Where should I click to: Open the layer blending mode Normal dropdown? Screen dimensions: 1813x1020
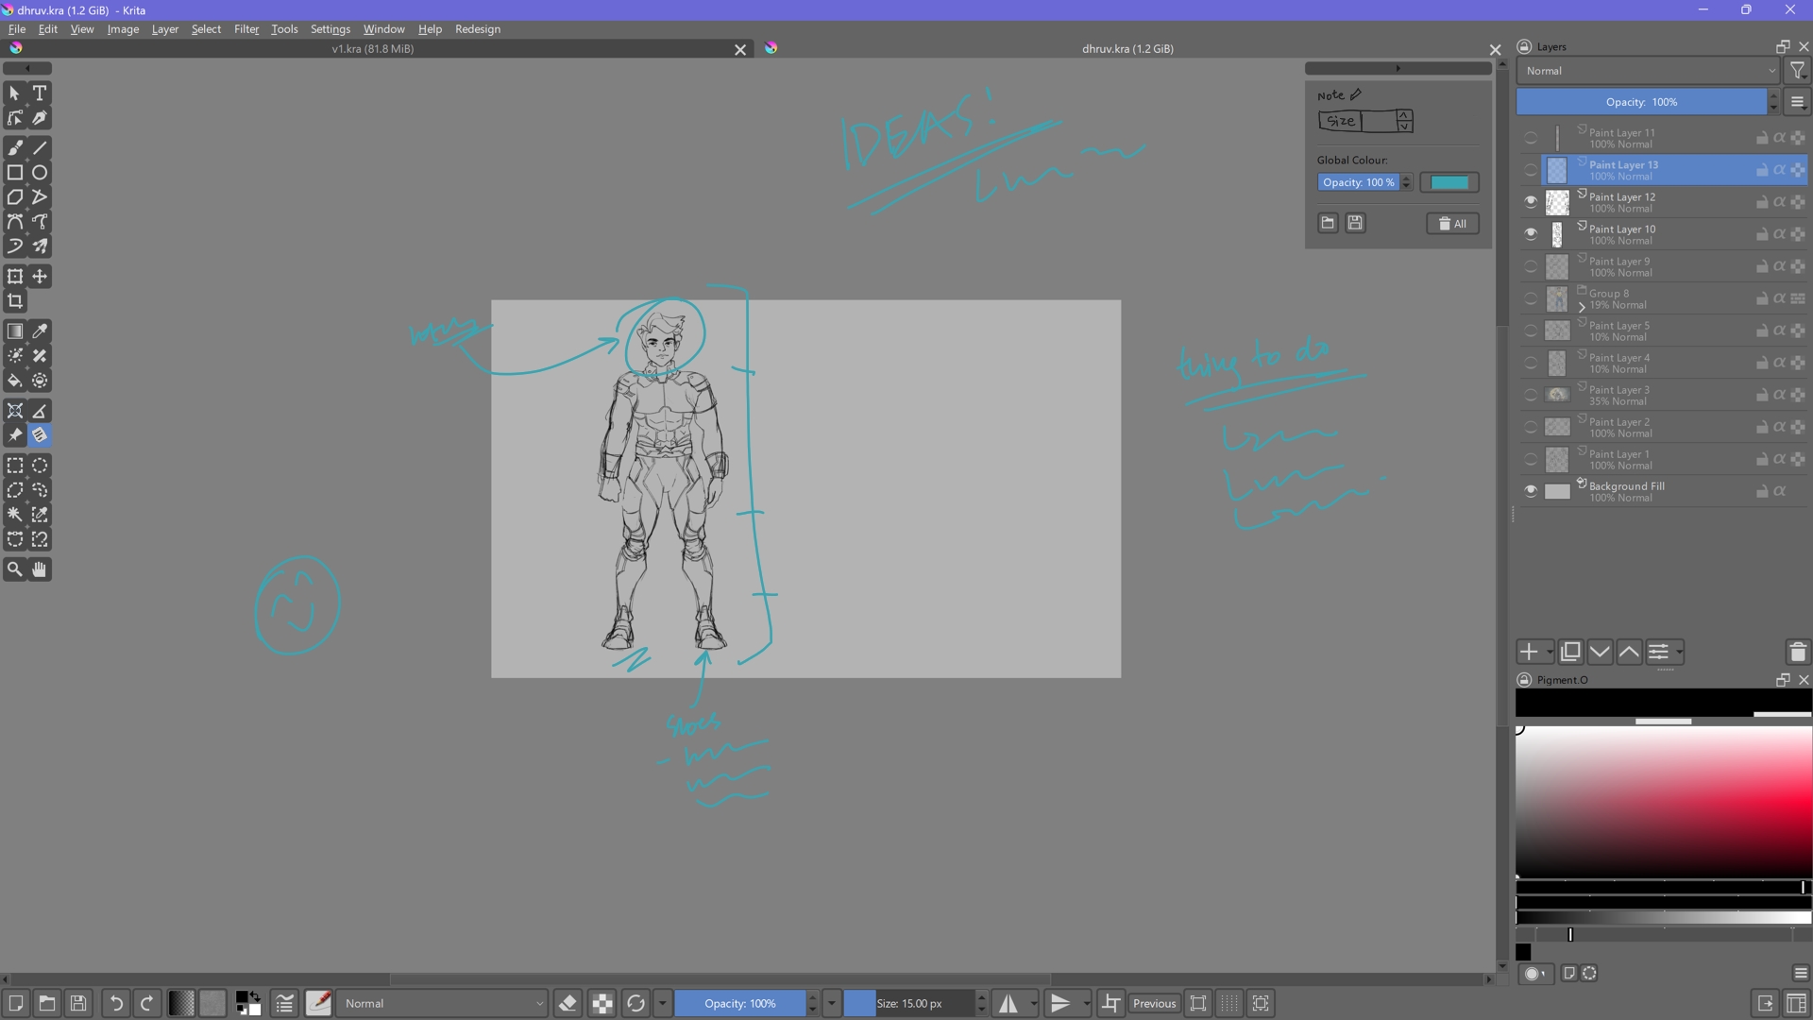[x=1648, y=71]
